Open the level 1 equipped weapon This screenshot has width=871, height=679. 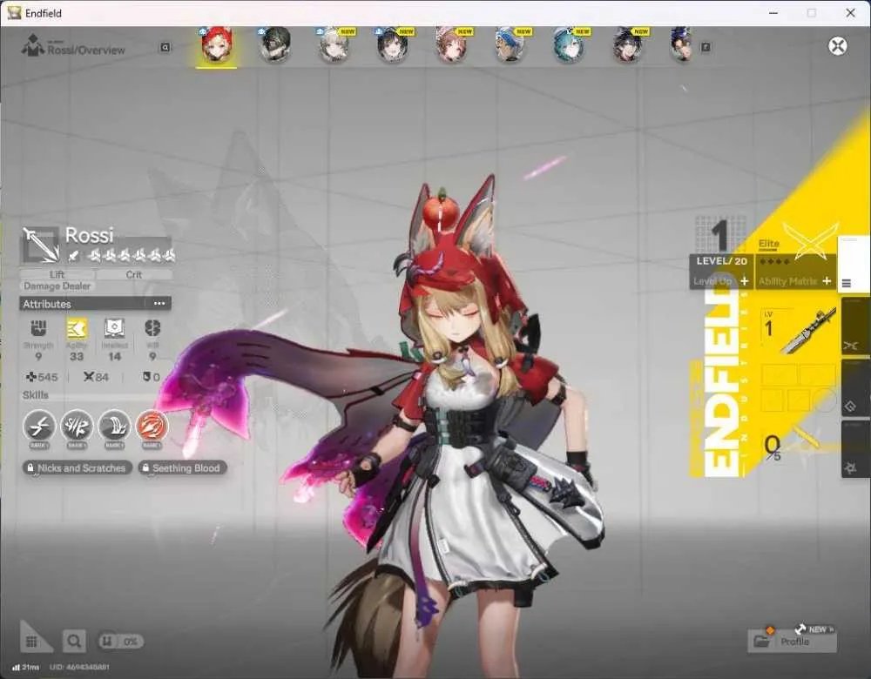coord(798,332)
